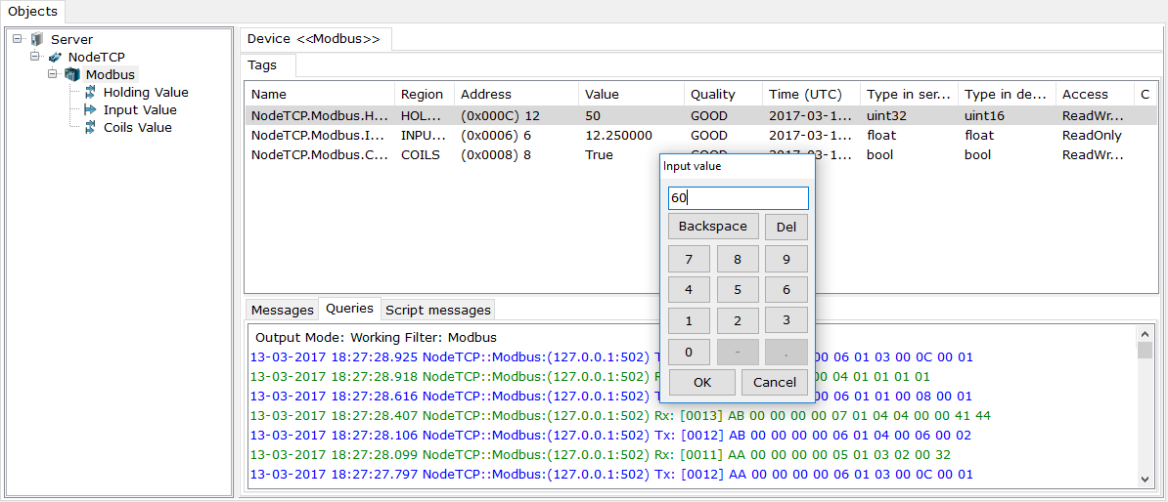Click the queries log scrollbar thumb

(x=1145, y=351)
